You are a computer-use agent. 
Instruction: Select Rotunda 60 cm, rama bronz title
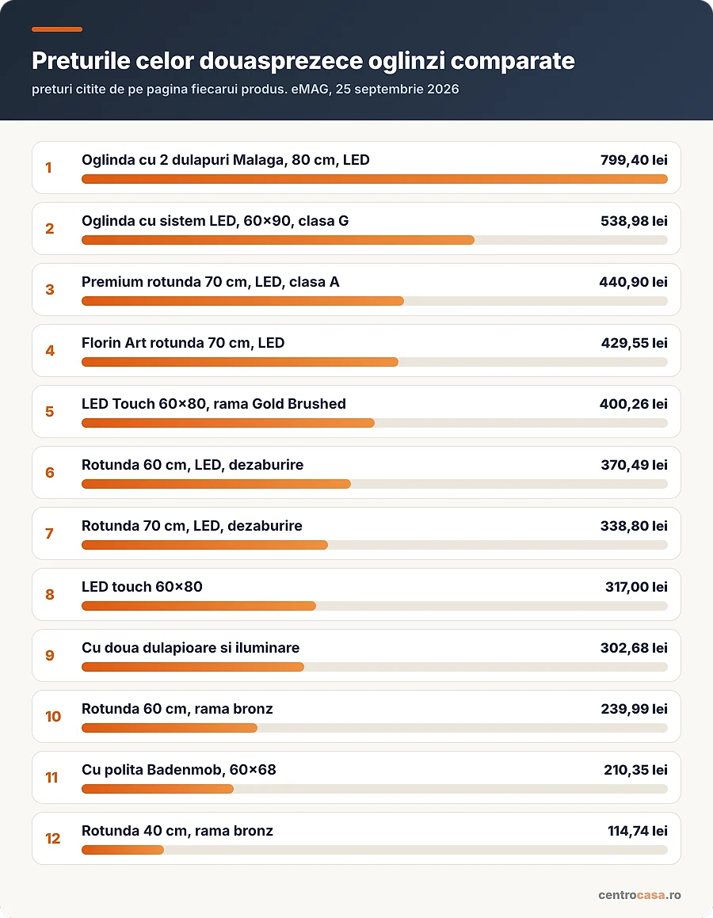(177, 708)
